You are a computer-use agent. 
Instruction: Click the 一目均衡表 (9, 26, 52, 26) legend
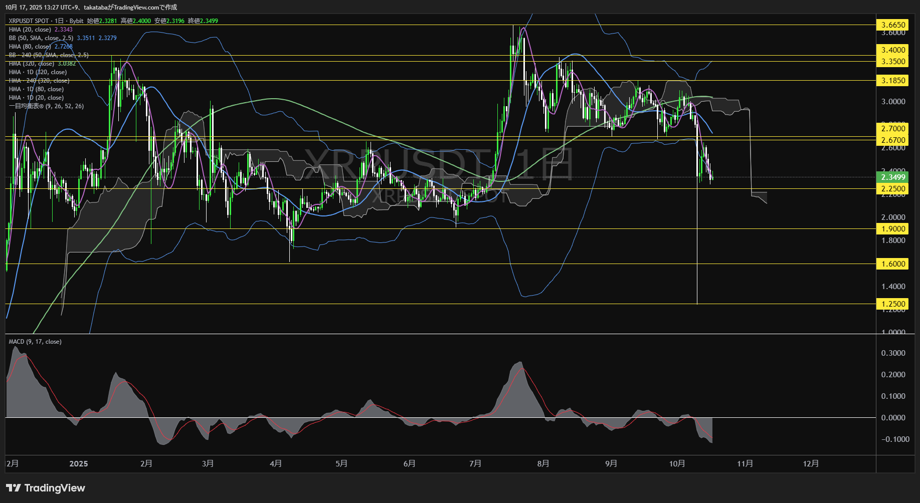click(x=46, y=106)
